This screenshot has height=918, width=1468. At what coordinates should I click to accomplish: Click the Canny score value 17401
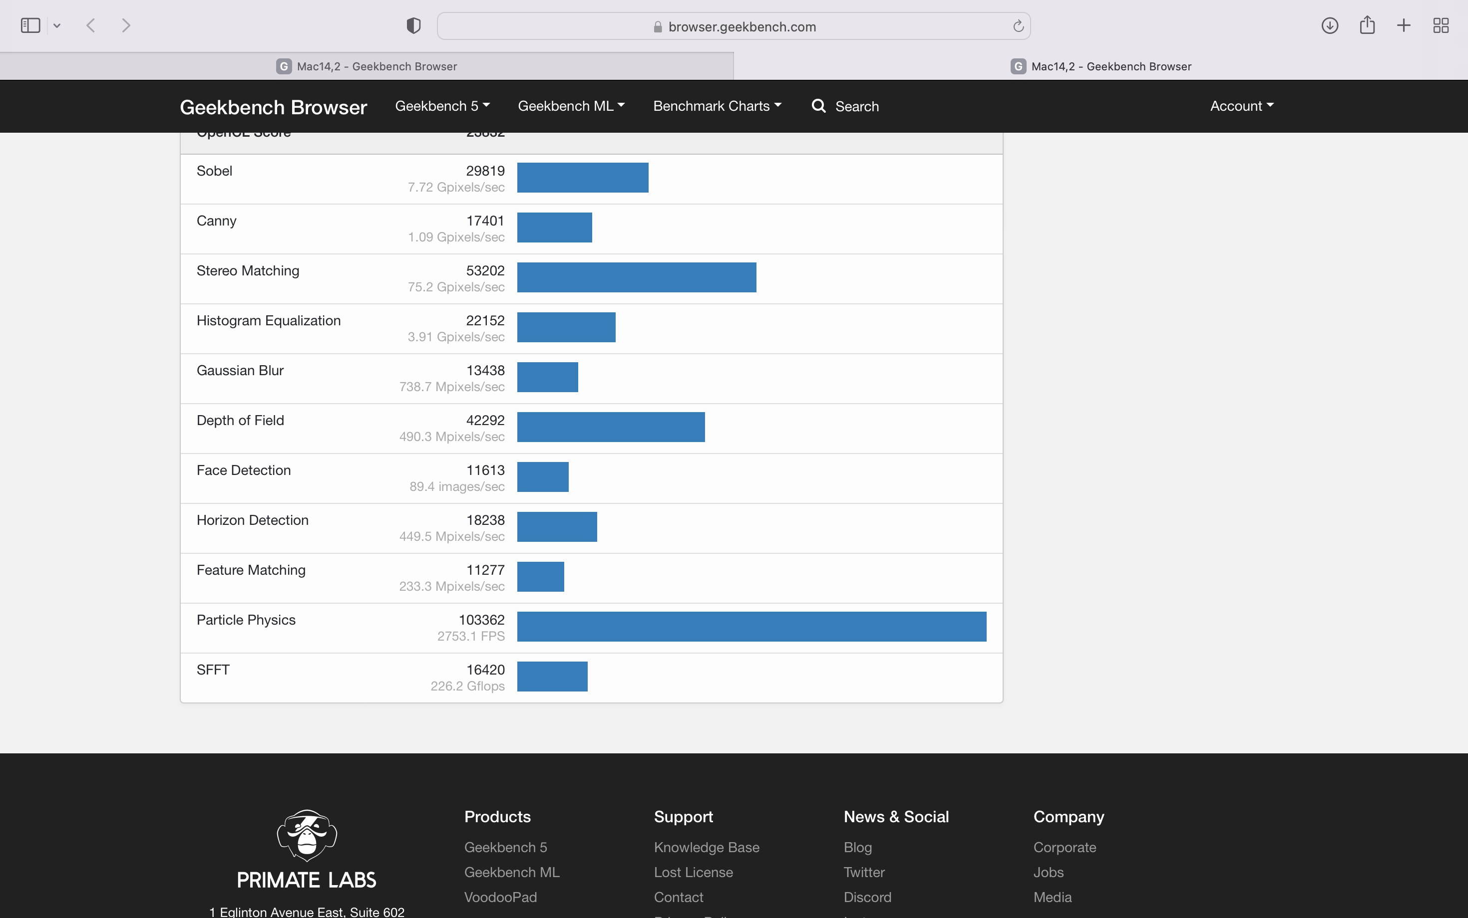(x=485, y=221)
